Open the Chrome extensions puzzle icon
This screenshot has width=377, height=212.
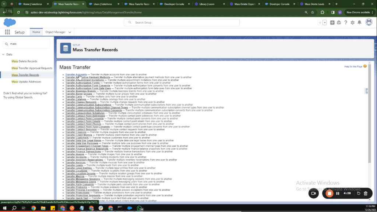[323, 12]
